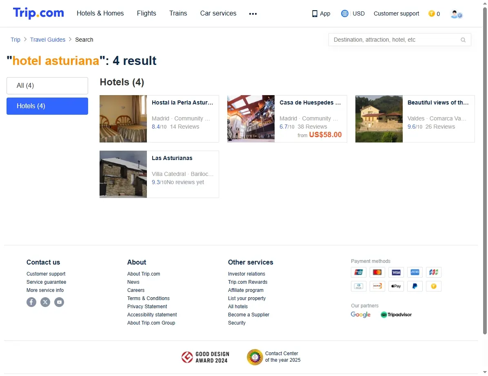The width and height of the screenshot is (488, 376).
Task: Open Terms & Conditions link
Action: [x=149, y=298]
